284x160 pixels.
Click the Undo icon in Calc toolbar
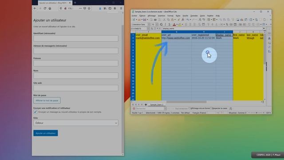coord(188,20)
